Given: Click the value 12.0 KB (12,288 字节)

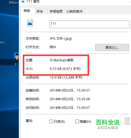Looking at the screenshot, I should point(66,77).
